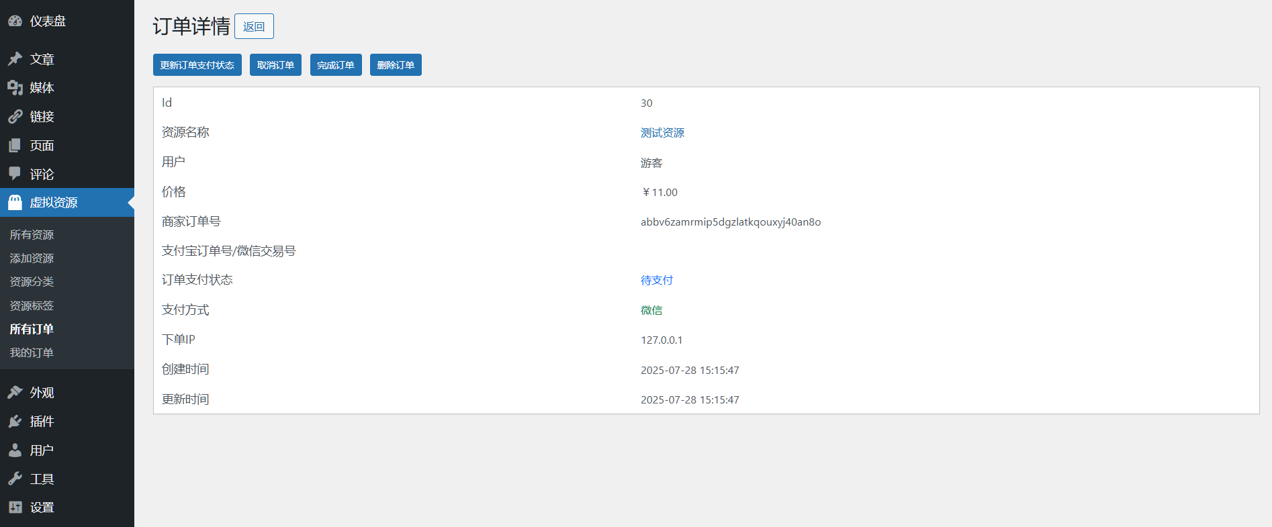Open the 链接 menu item
This screenshot has height=527, width=1272.
click(x=42, y=117)
